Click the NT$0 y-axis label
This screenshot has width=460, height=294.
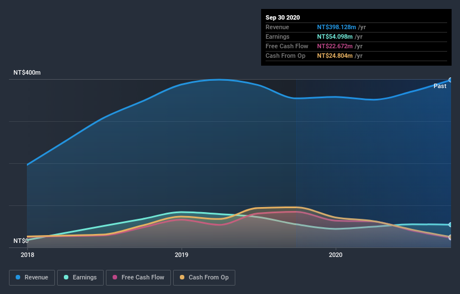coord(21,241)
